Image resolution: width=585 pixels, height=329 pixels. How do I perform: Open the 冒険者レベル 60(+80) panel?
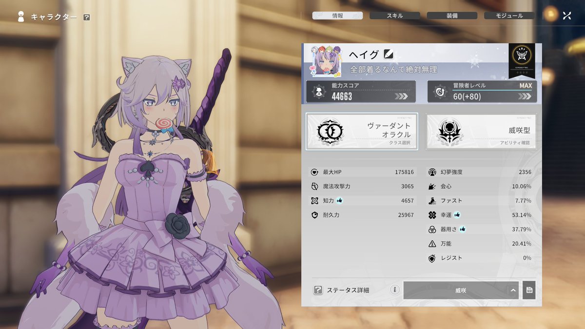[482, 92]
